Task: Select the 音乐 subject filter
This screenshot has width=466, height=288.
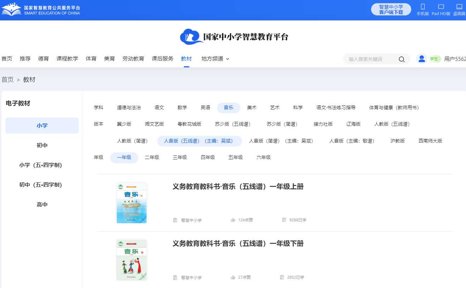Action: pyautogui.click(x=229, y=107)
